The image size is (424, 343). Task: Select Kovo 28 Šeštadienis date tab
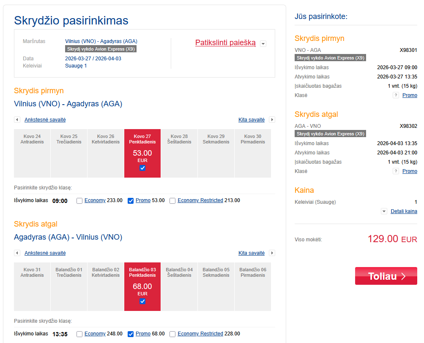[x=179, y=153]
